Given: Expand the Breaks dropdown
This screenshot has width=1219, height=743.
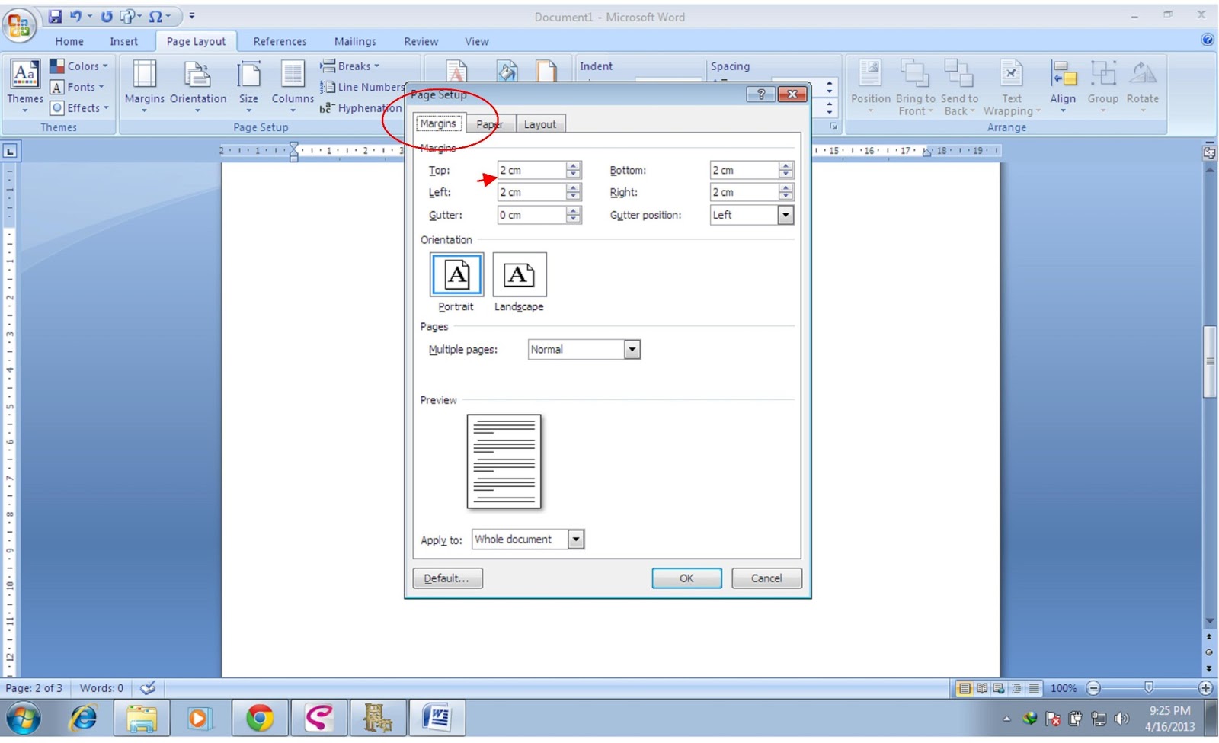Looking at the screenshot, I should pyautogui.click(x=350, y=66).
